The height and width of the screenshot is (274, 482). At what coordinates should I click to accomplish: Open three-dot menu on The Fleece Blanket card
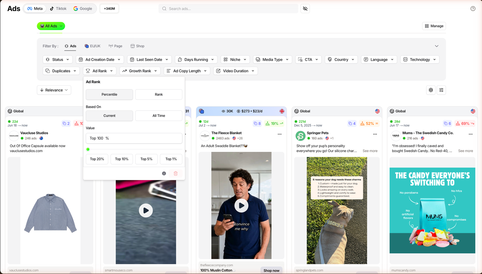point(280,134)
